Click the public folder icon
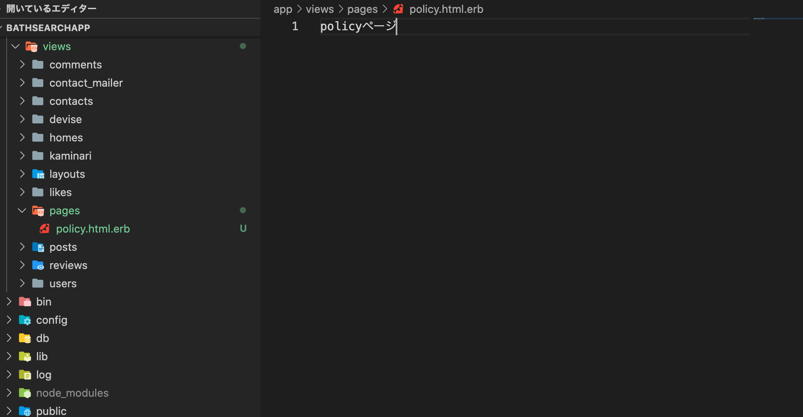Image resolution: width=803 pixels, height=417 pixels. (x=25, y=411)
